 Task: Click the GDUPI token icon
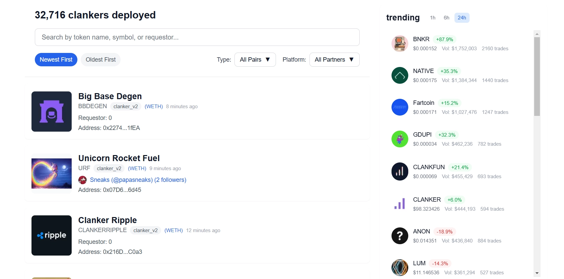click(400, 139)
